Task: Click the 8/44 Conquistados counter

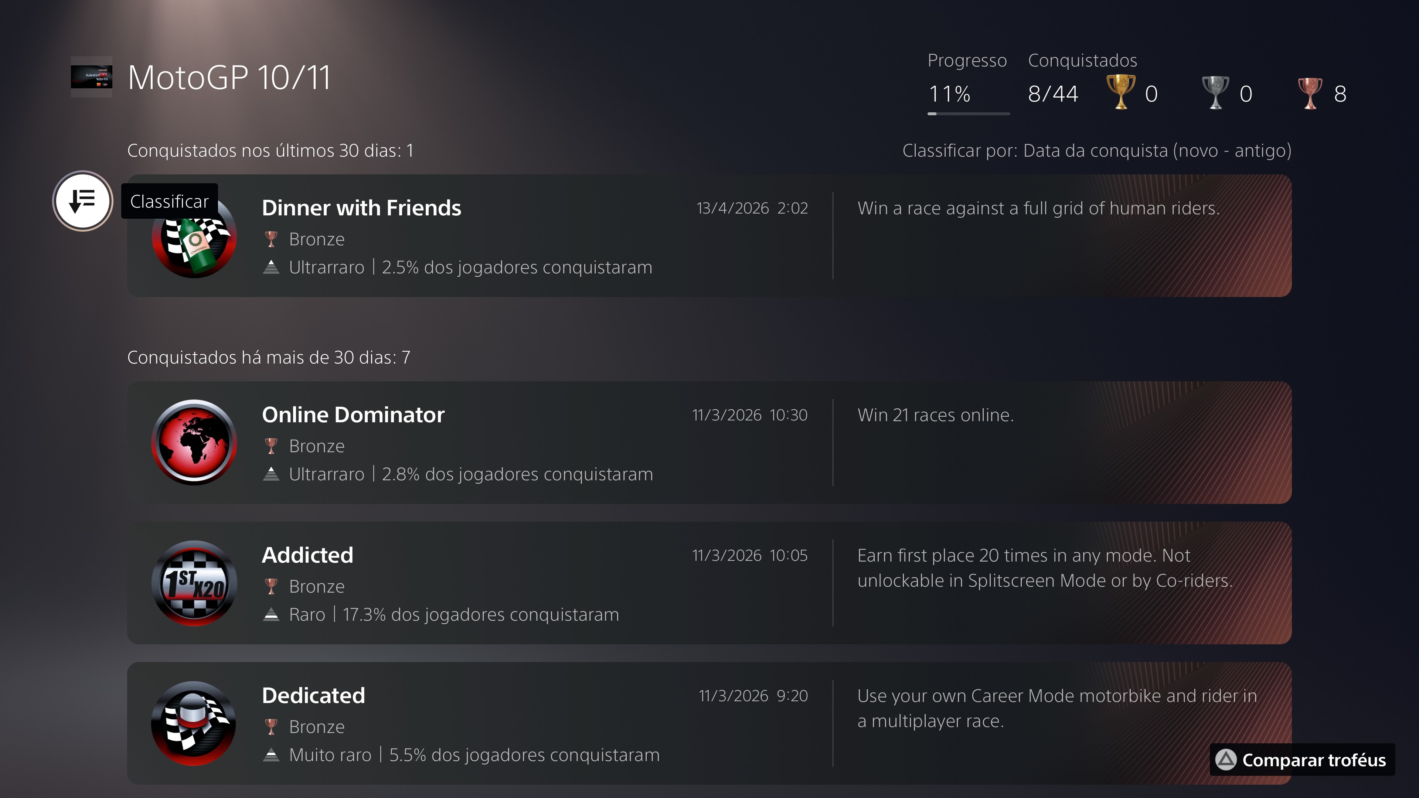Action: tap(1053, 93)
